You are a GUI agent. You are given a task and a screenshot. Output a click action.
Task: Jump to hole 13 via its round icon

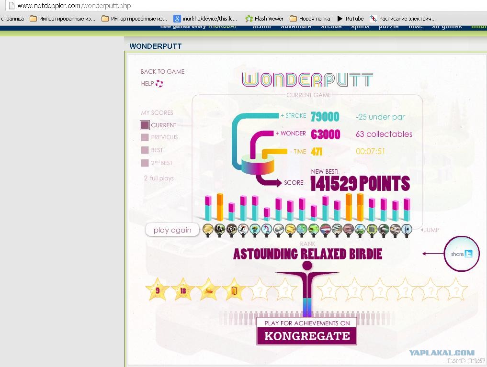click(349, 229)
